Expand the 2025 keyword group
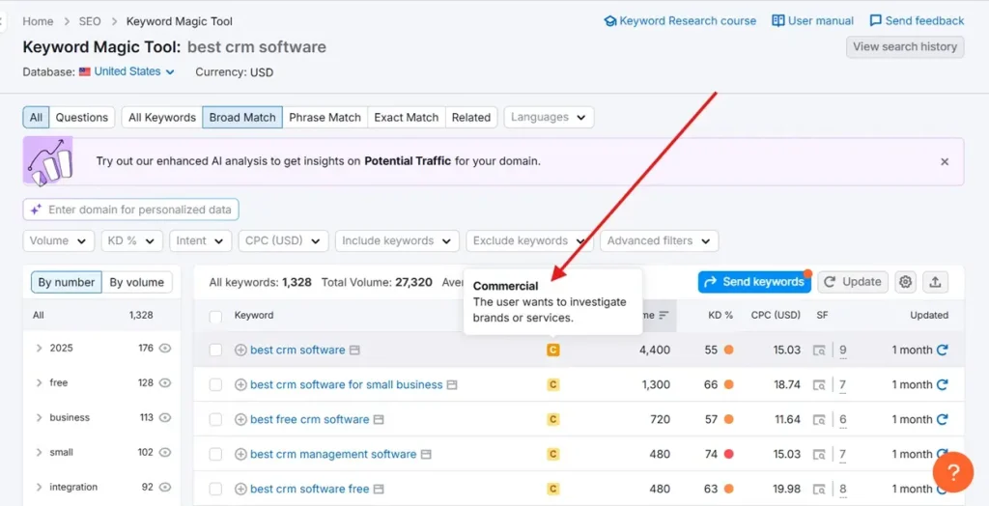Screen dimensions: 989x506 (39, 348)
